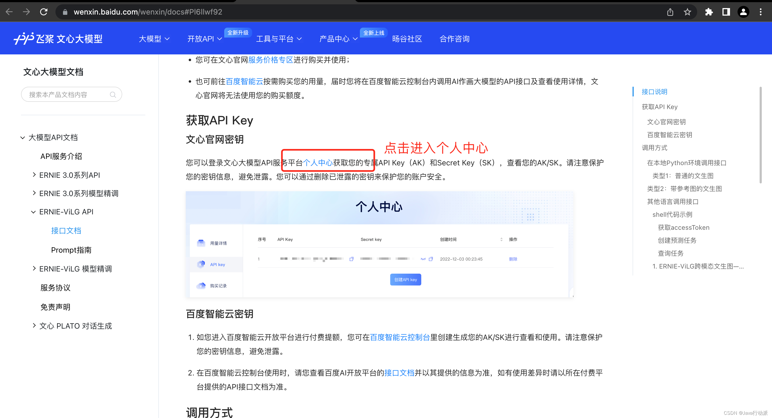This screenshot has height=418, width=772.
Task: Open Prompt指南 in sidebar
Action: coord(71,250)
